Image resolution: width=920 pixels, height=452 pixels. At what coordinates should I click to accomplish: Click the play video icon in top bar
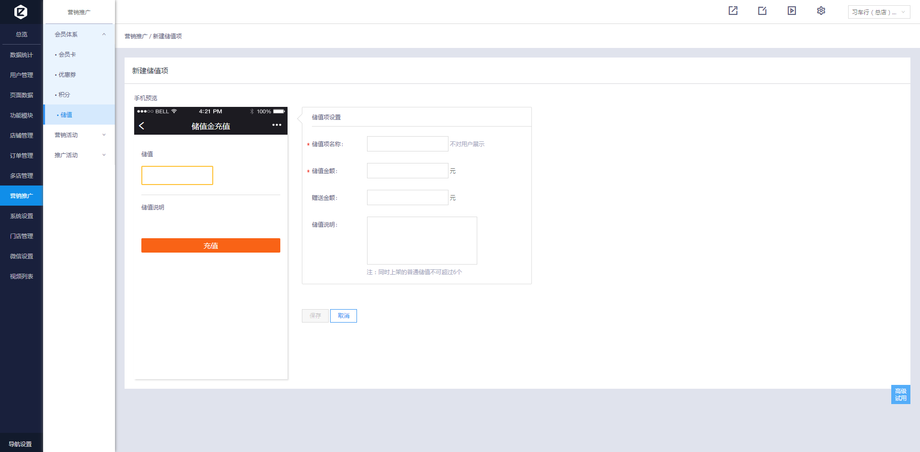pyautogui.click(x=792, y=11)
